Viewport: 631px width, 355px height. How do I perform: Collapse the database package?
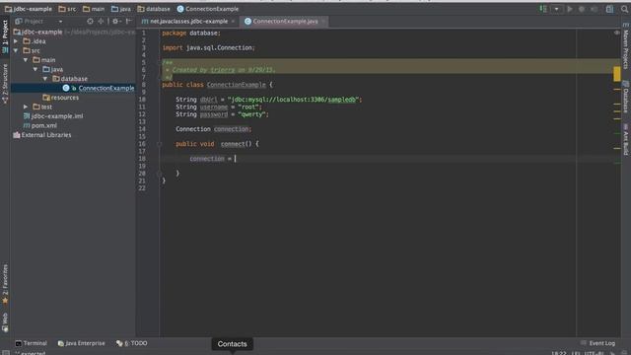coord(45,79)
